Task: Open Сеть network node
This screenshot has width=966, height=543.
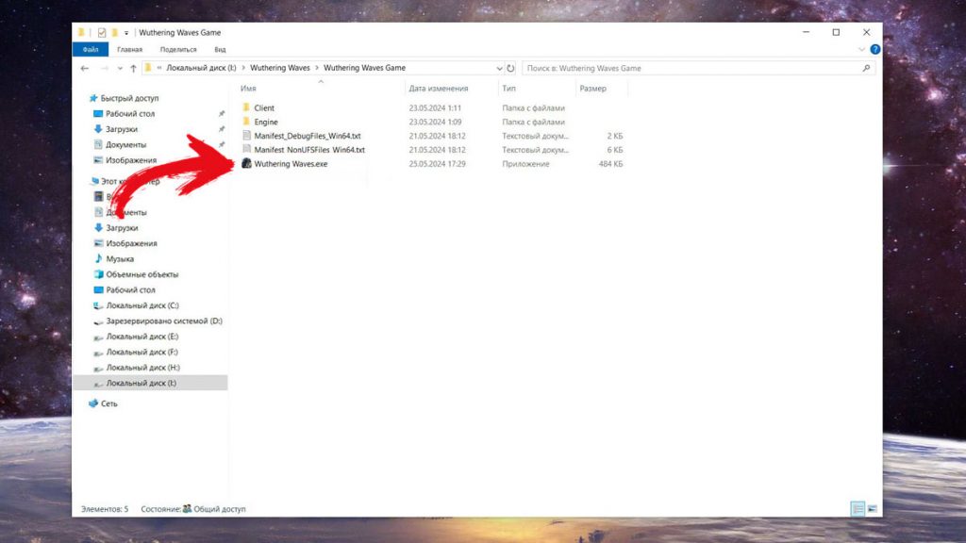Action: pyautogui.click(x=108, y=403)
